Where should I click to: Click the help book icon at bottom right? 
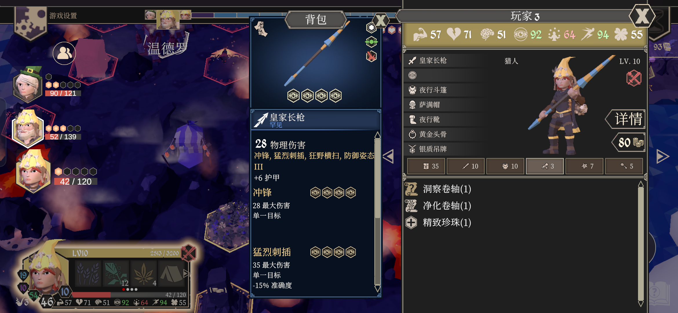659,293
